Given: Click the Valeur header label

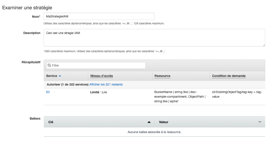Looking at the screenshot, I should point(163,122).
